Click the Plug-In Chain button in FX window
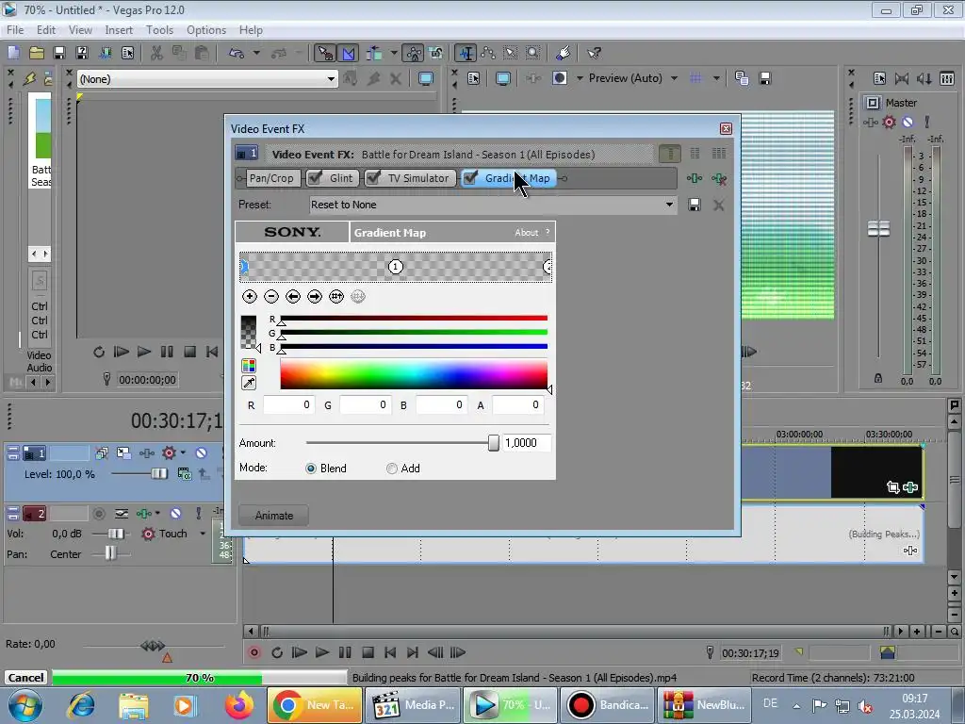The width and height of the screenshot is (965, 724). (x=695, y=178)
